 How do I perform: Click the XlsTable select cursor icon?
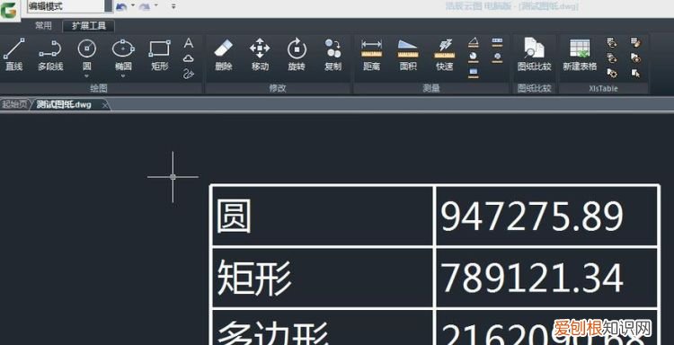click(635, 73)
